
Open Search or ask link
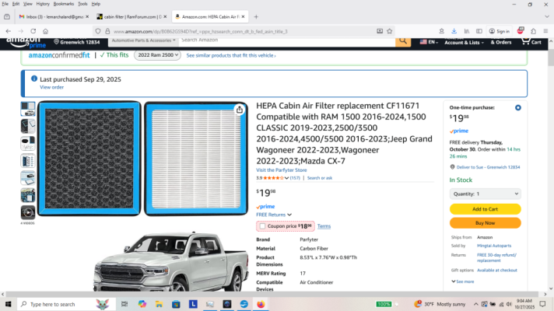[x=319, y=178]
